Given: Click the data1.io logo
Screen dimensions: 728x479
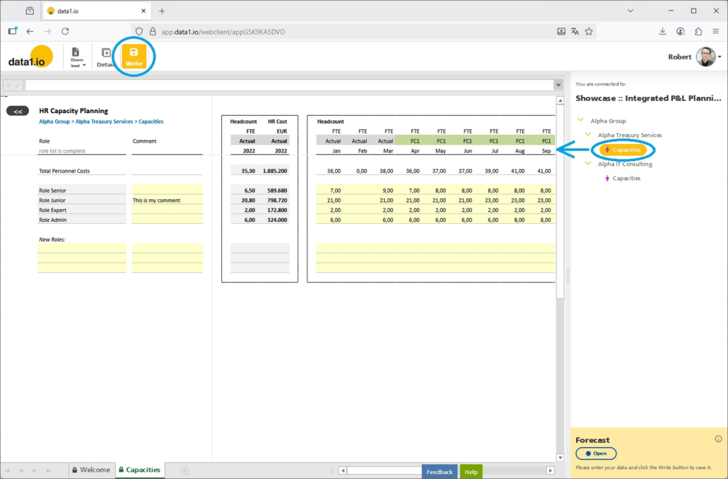Looking at the screenshot, I should point(31,58).
